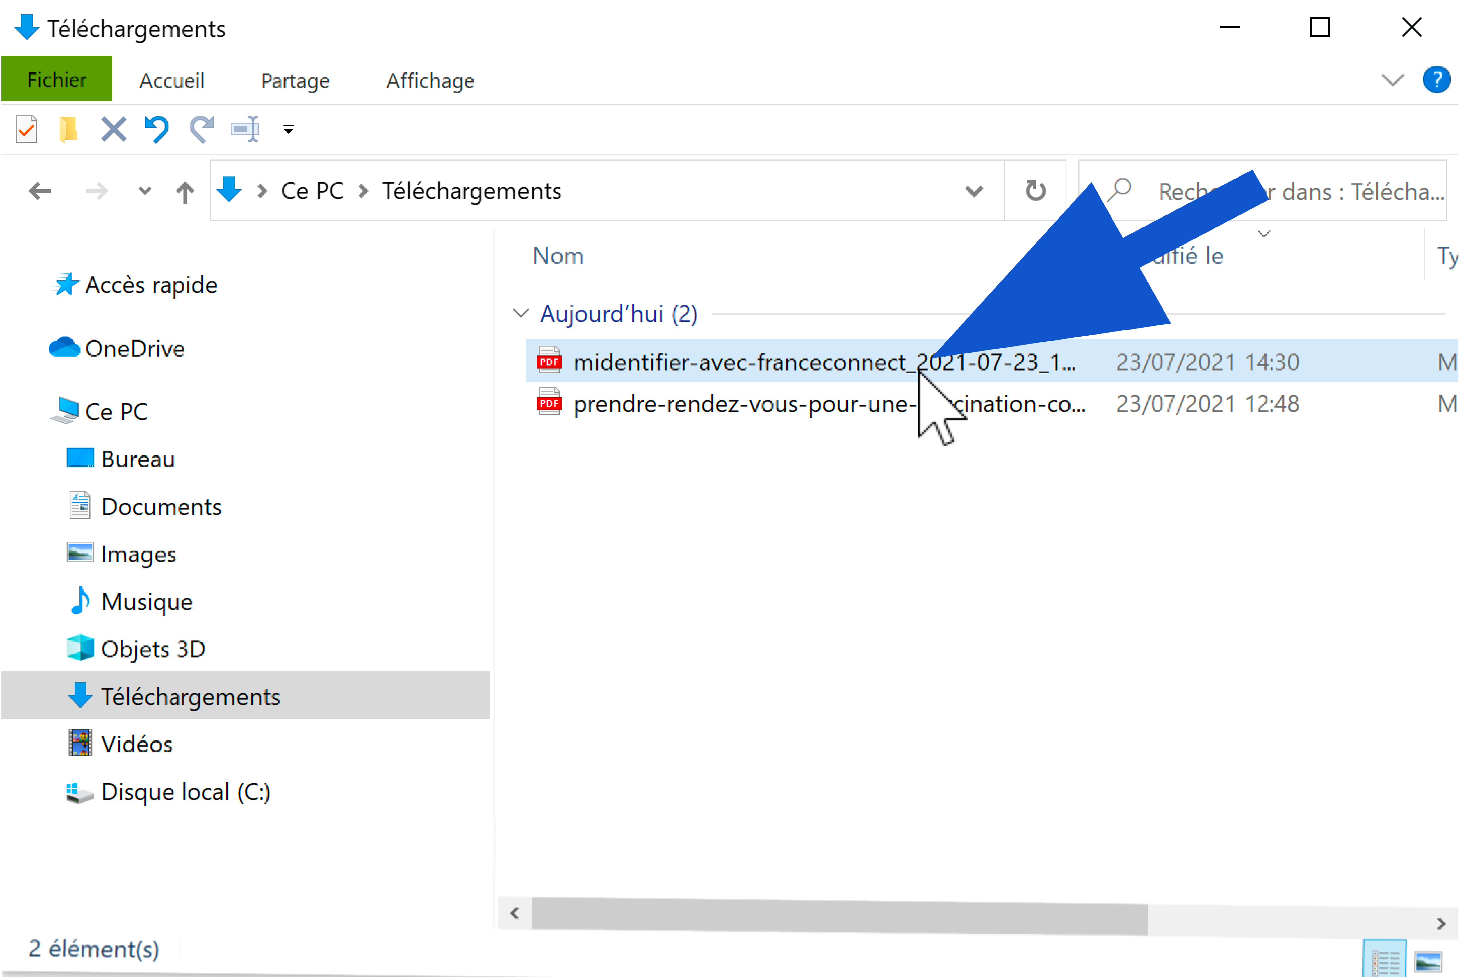1459x977 pixels.
Task: Click the download arrow icon in address bar
Action: [x=229, y=190]
